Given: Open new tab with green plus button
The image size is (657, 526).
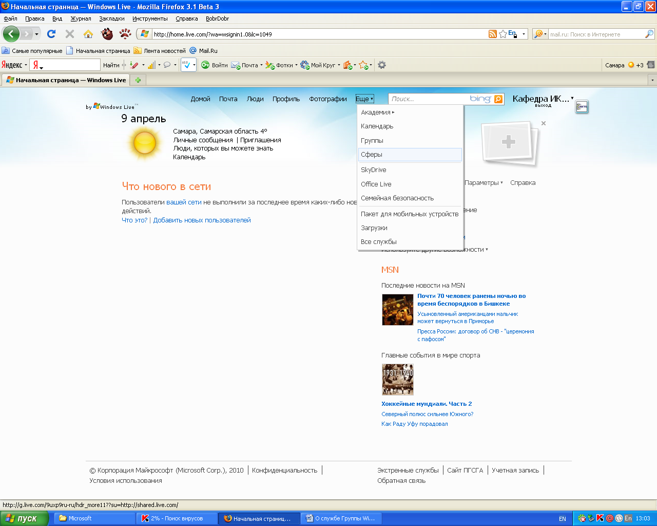Looking at the screenshot, I should tap(138, 80).
